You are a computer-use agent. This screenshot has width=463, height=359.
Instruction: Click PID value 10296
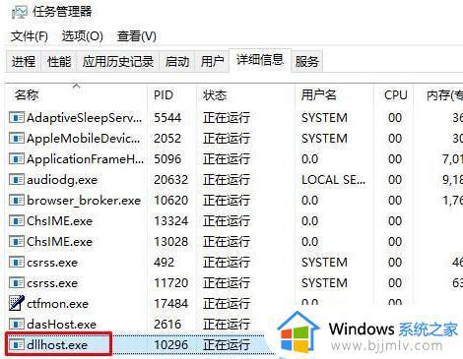[171, 344]
